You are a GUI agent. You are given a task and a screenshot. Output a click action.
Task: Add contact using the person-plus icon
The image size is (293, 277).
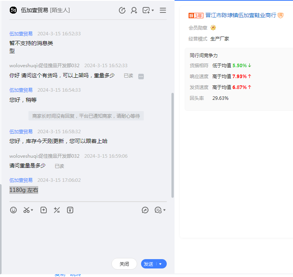(134, 10)
